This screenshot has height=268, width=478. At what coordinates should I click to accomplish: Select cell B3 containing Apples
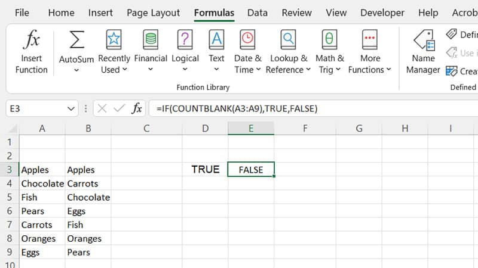pyautogui.click(x=88, y=170)
